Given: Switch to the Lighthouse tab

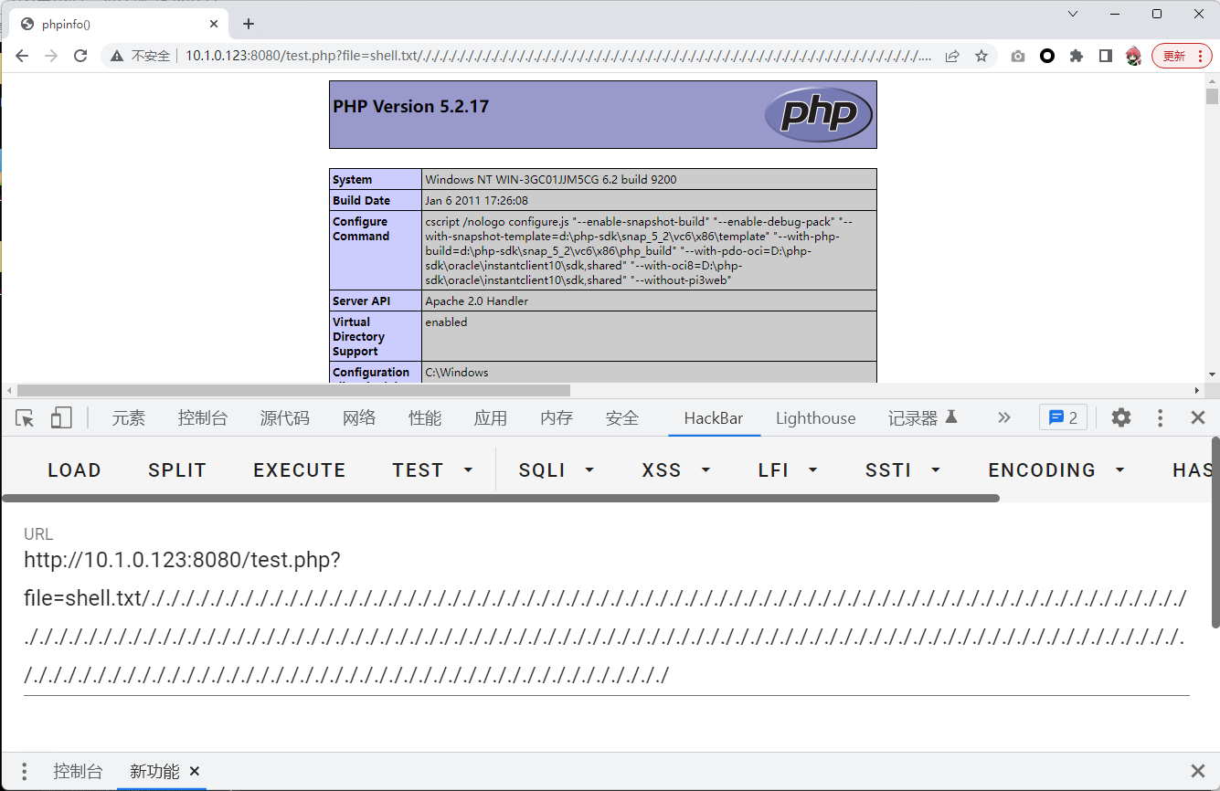Looking at the screenshot, I should point(815,418).
